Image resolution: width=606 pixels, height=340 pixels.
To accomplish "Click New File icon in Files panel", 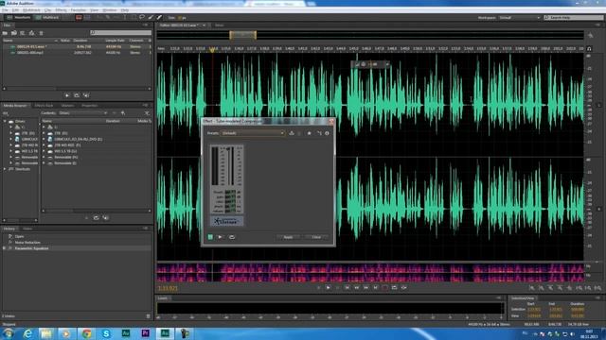I will (23, 33).
